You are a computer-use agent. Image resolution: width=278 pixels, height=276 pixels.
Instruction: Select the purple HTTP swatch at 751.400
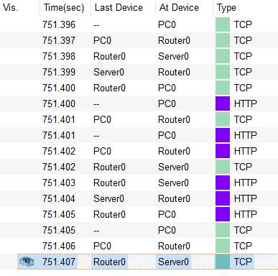[223, 103]
